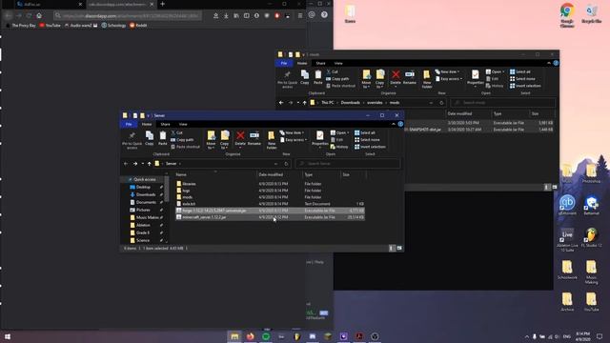Go back in the mods window navigation
The image size is (610, 343).
pyautogui.click(x=281, y=103)
